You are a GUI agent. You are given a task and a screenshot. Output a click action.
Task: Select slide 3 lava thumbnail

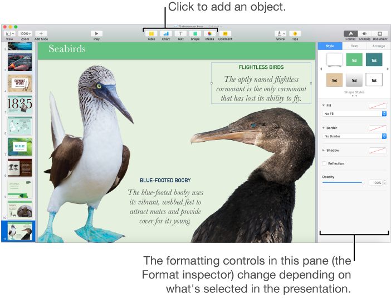pos(19,62)
